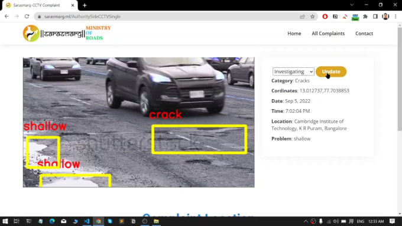Image resolution: width=402 pixels, height=226 pixels.
Task: Expand the tab search chevron in title bar
Action: tap(352, 5)
